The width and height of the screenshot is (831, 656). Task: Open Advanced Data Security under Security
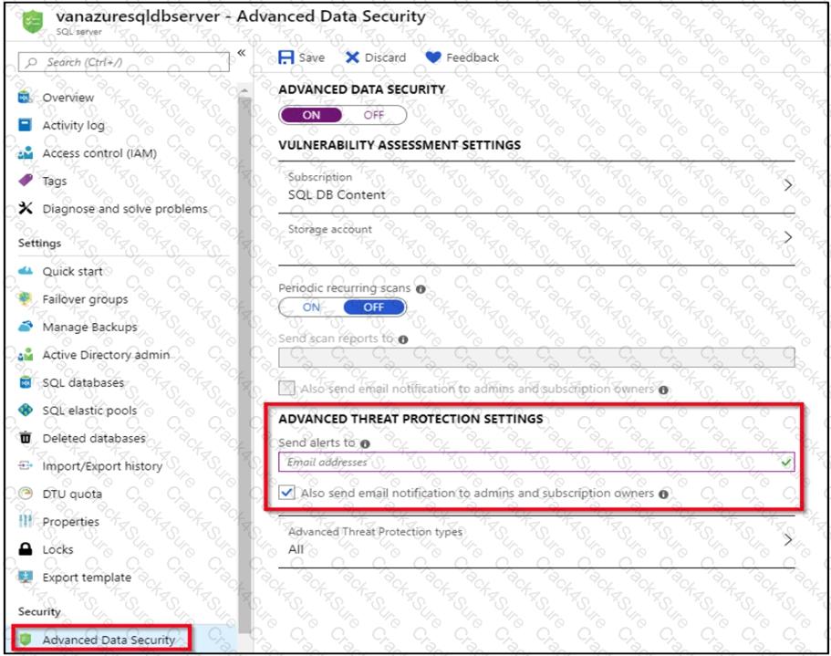click(x=103, y=640)
